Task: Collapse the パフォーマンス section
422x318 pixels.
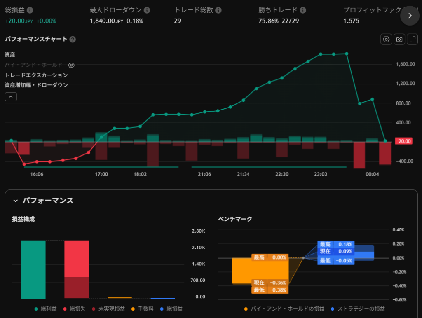Action: tap(16, 201)
